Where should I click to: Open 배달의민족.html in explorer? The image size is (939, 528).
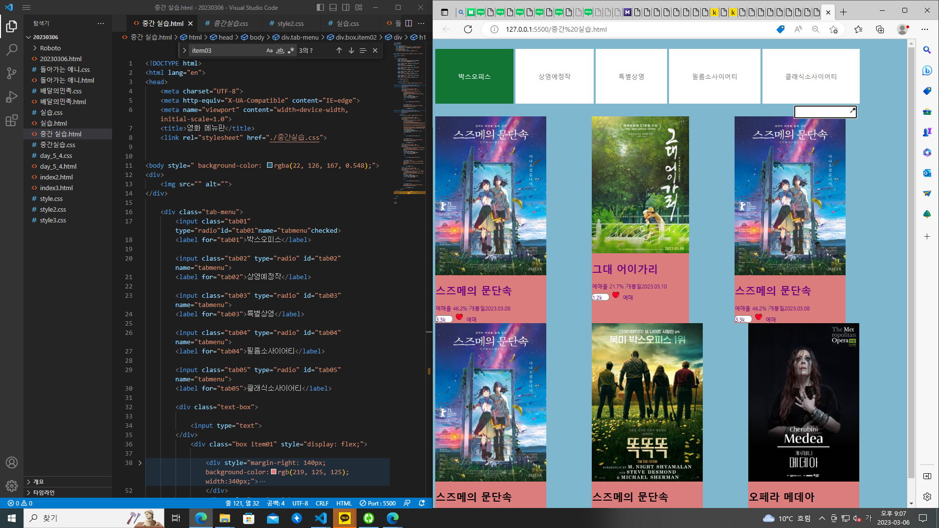tap(63, 102)
